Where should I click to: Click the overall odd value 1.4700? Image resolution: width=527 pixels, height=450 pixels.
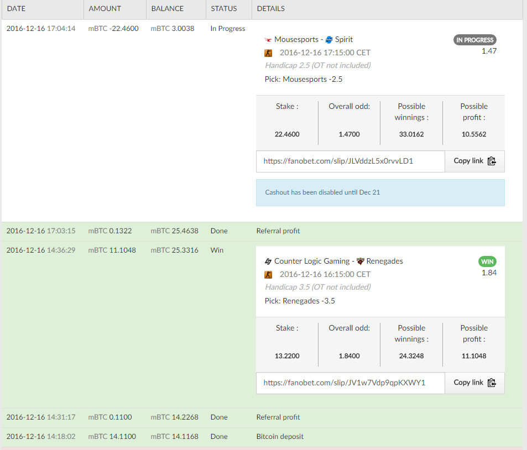click(349, 134)
